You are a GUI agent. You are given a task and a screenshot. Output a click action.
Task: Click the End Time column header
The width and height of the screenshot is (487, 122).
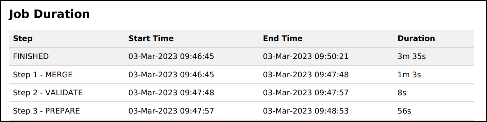coord(283,39)
